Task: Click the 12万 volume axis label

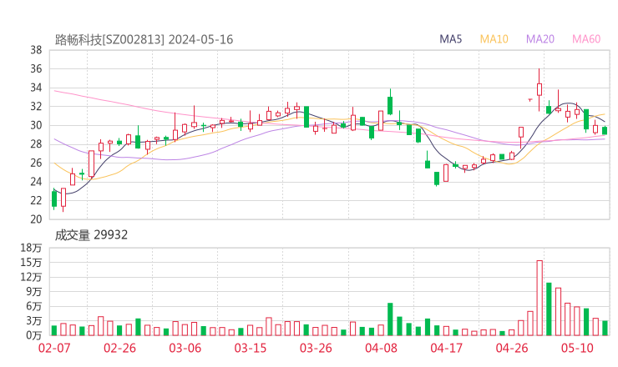Action: (31, 277)
